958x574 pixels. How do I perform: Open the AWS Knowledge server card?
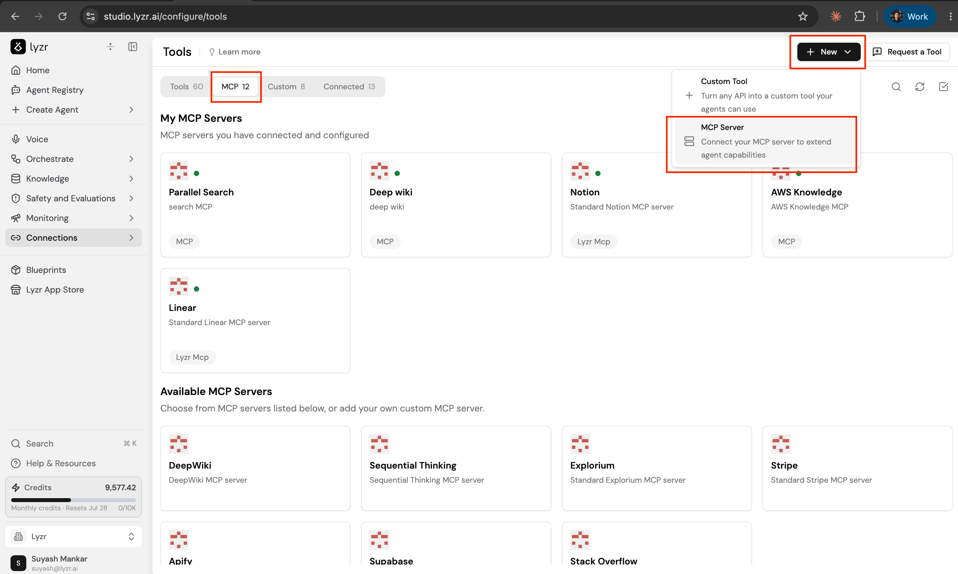[857, 205]
